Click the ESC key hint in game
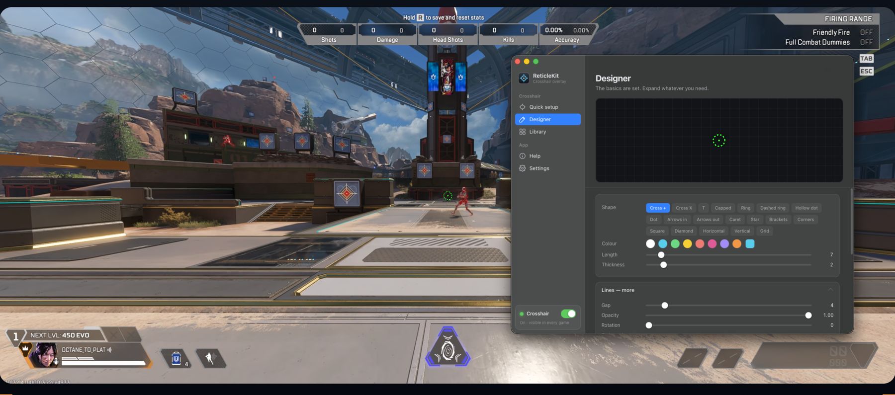Image resolution: width=895 pixels, height=395 pixels. click(866, 71)
